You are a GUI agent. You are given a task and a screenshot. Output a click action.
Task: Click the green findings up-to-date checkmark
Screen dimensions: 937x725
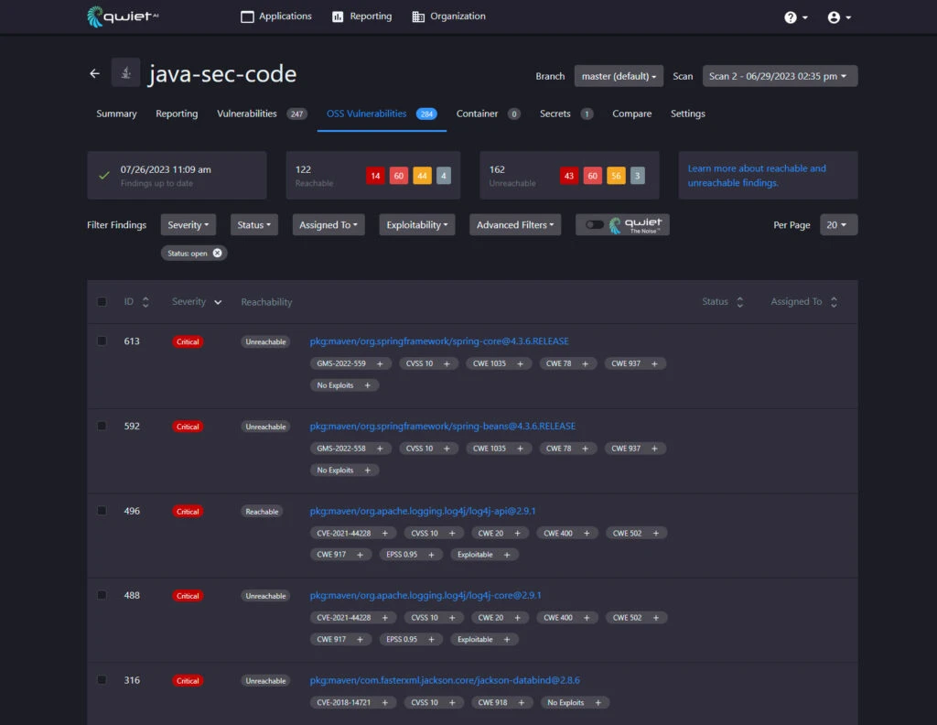tap(103, 174)
